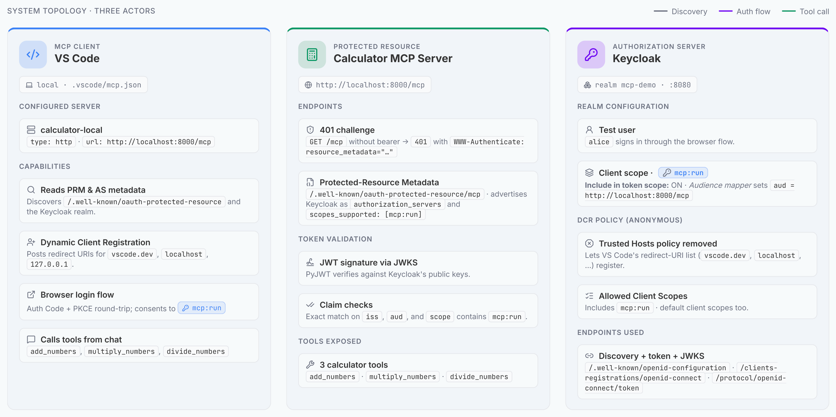This screenshot has width=836, height=417.
Task: Click the laptop icon beside .vscode/mcp.json
Action: click(29, 85)
